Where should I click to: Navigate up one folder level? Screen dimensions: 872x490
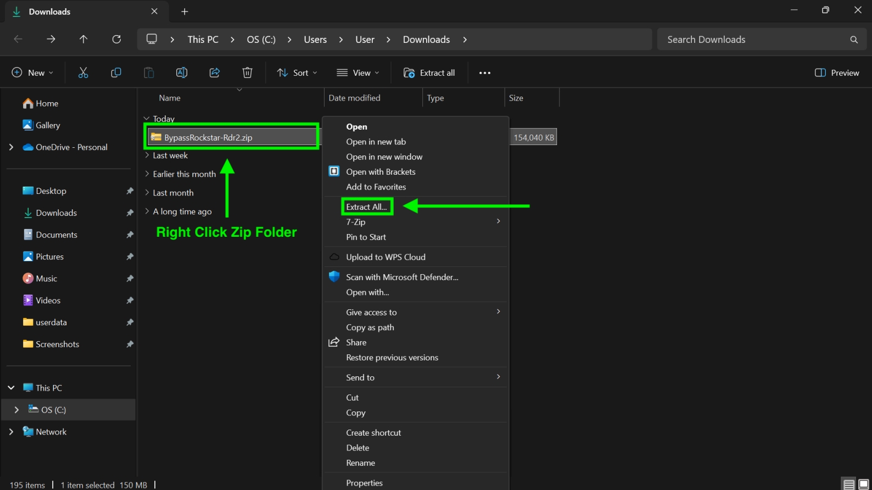pyautogui.click(x=83, y=39)
